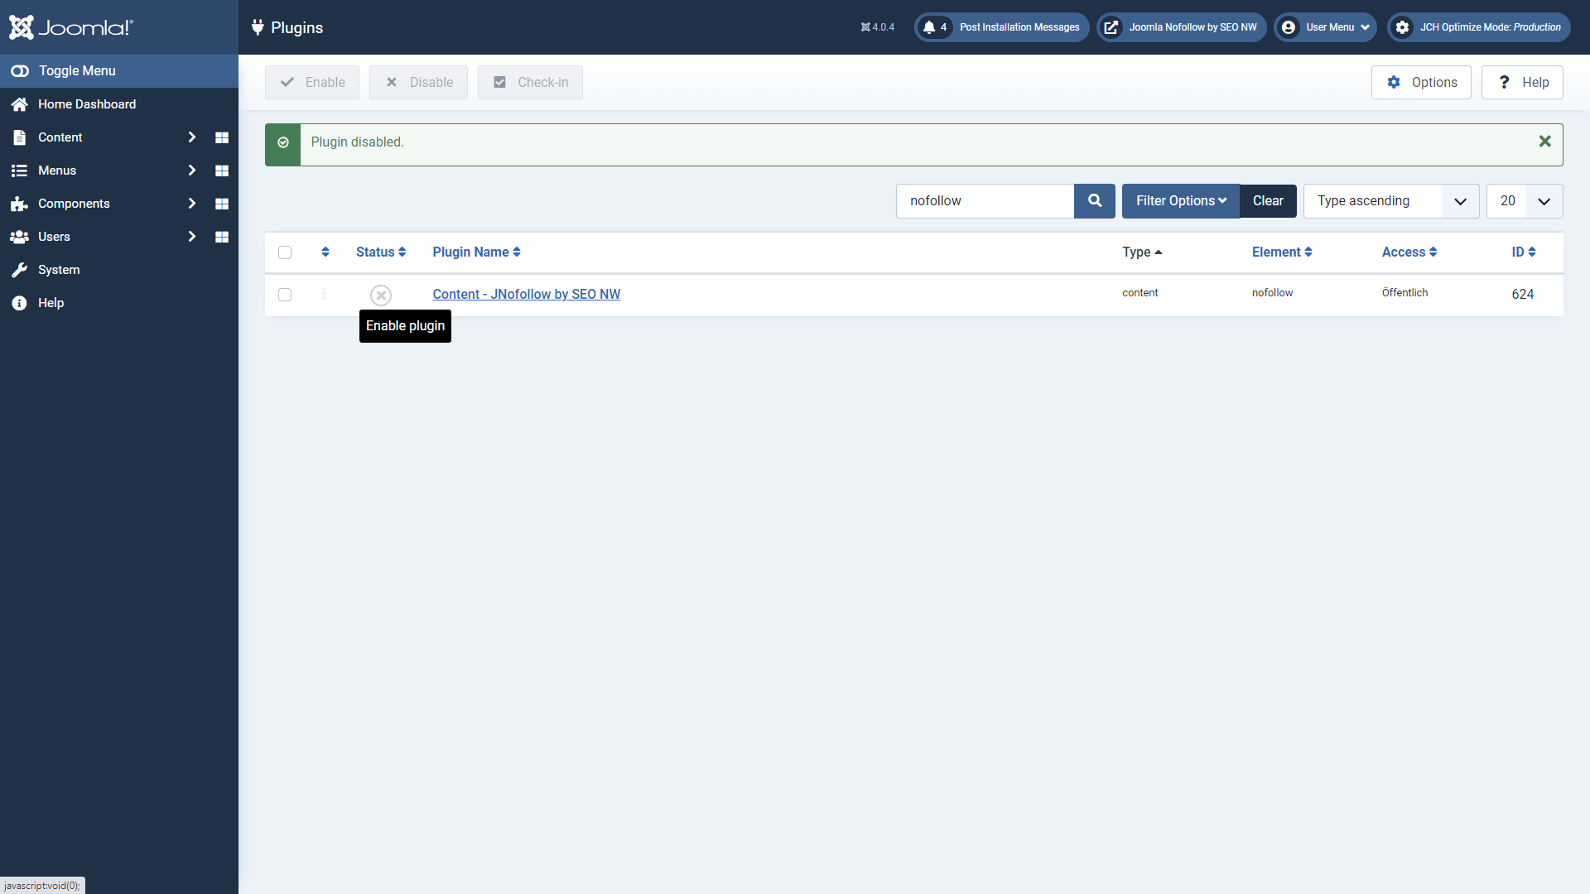This screenshot has width=1590, height=894.
Task: Expand Filter Options
Action: 1181,201
